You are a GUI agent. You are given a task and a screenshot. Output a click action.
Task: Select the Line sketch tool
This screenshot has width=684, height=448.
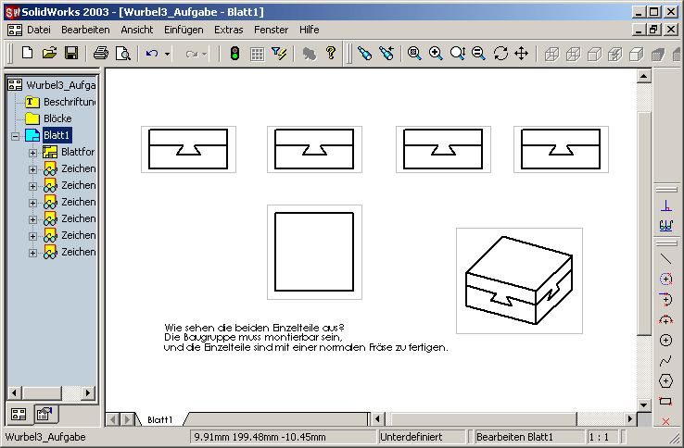pyautogui.click(x=665, y=258)
